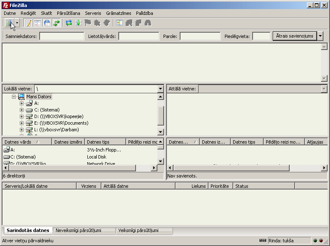Click the greyed cancel operation flag icon
Viewport: 330px width, 246px height.
88,23
